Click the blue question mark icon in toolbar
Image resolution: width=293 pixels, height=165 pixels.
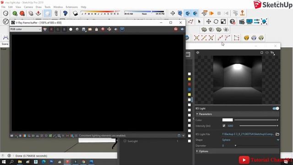[65, 13]
